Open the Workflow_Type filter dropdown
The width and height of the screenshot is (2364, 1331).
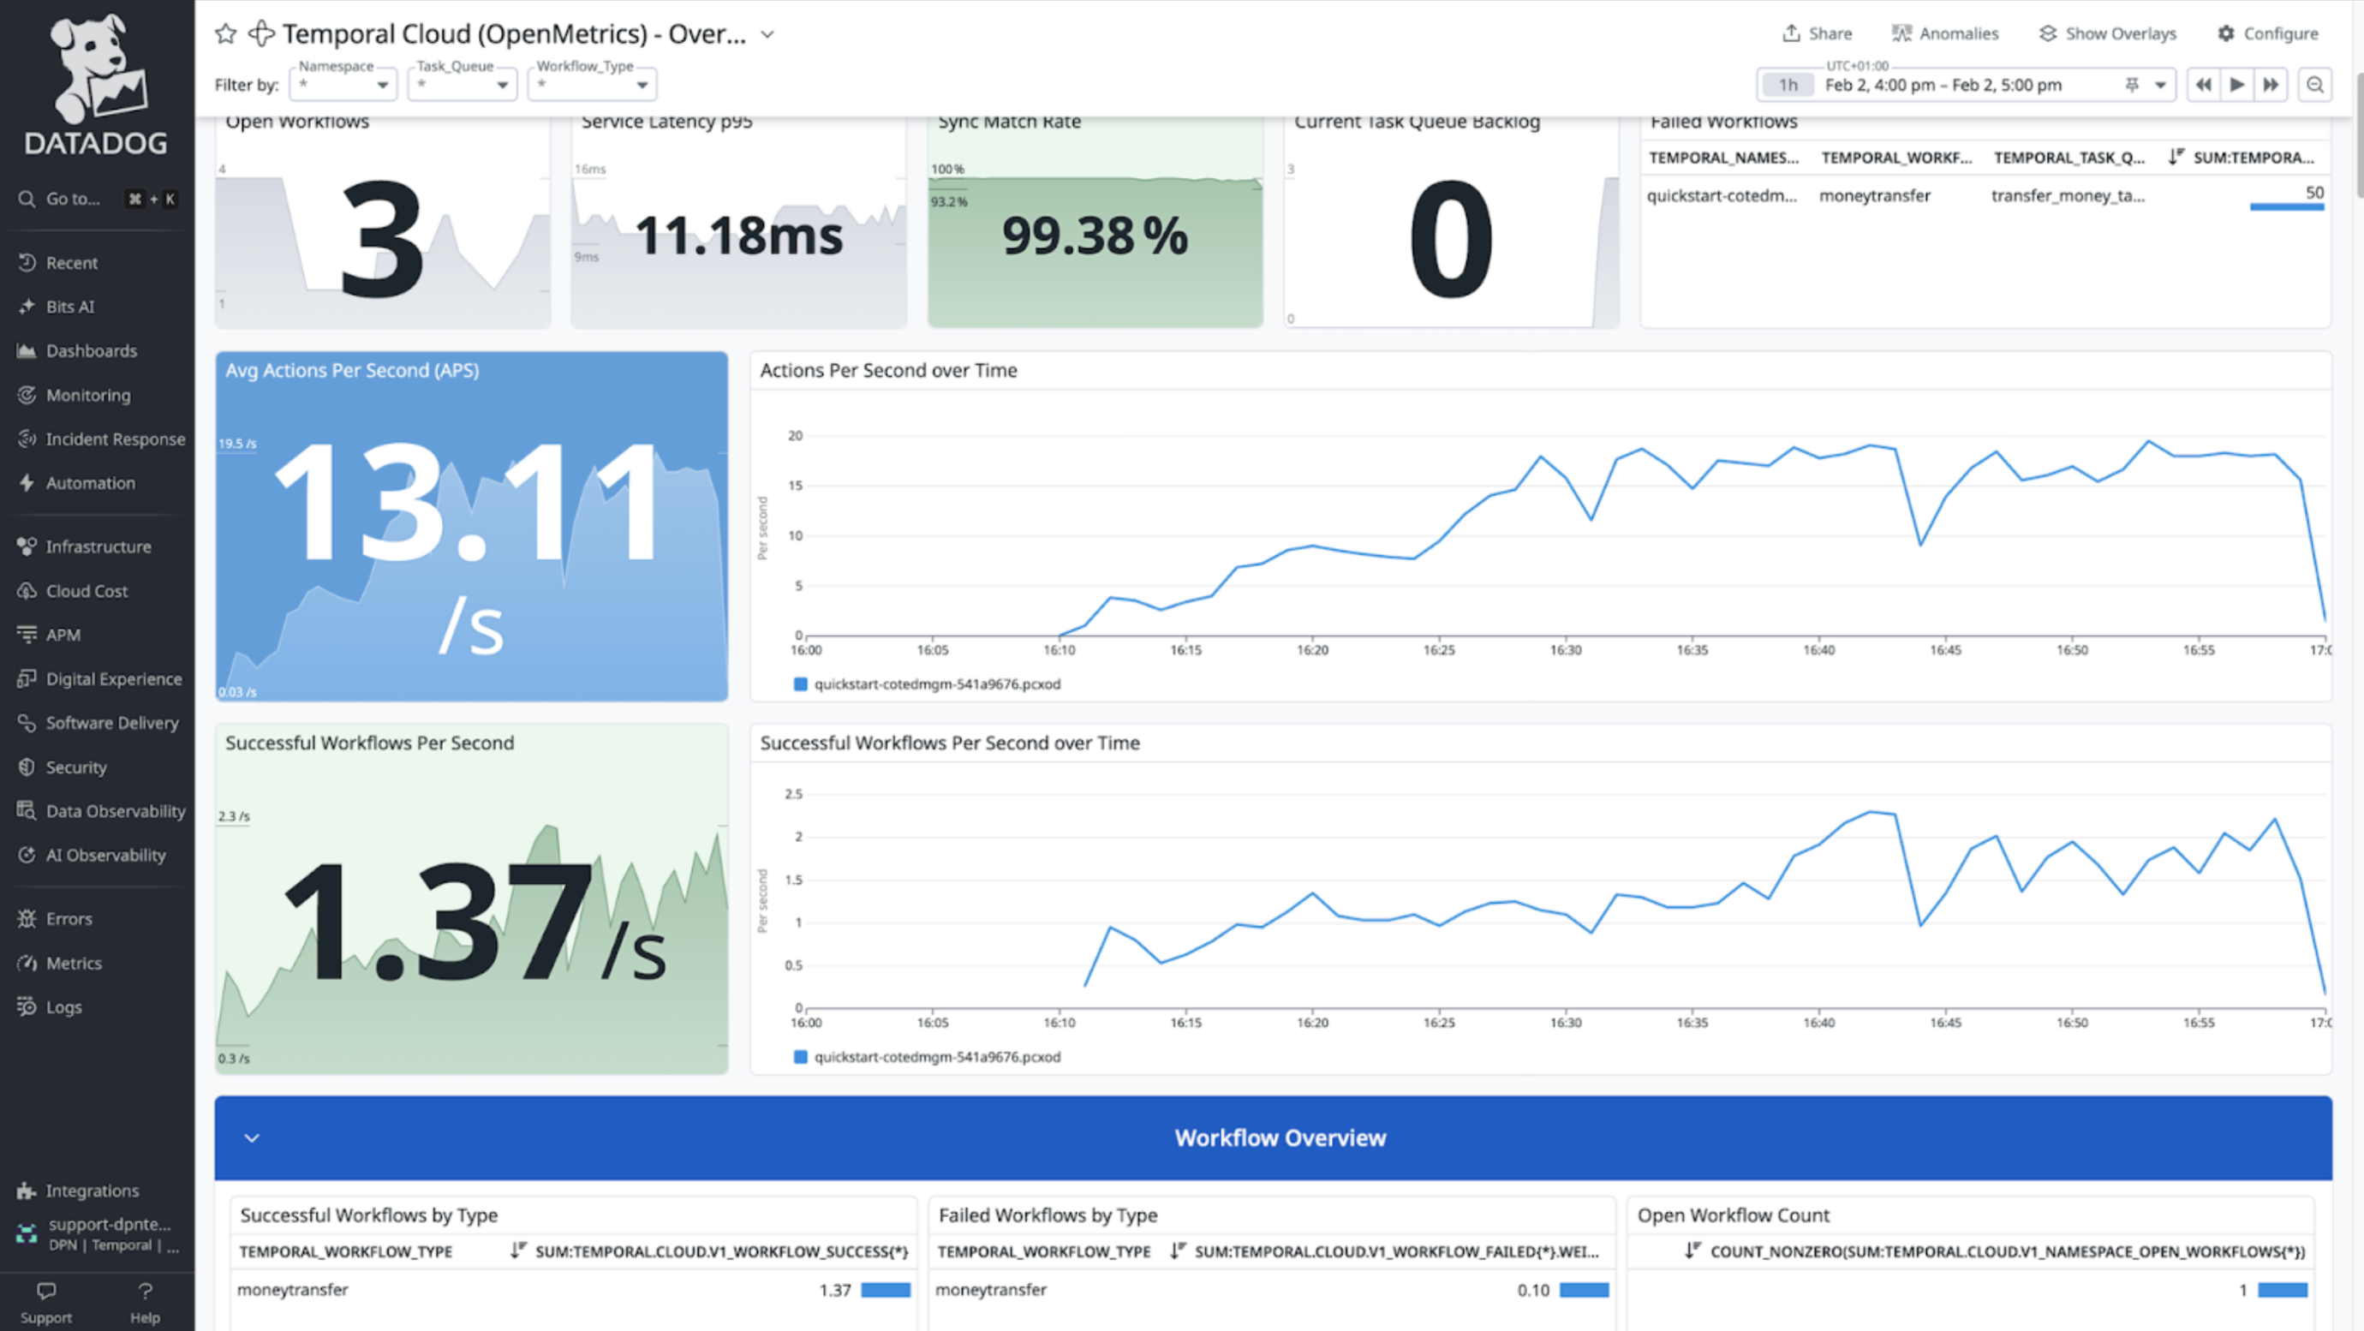click(x=592, y=85)
